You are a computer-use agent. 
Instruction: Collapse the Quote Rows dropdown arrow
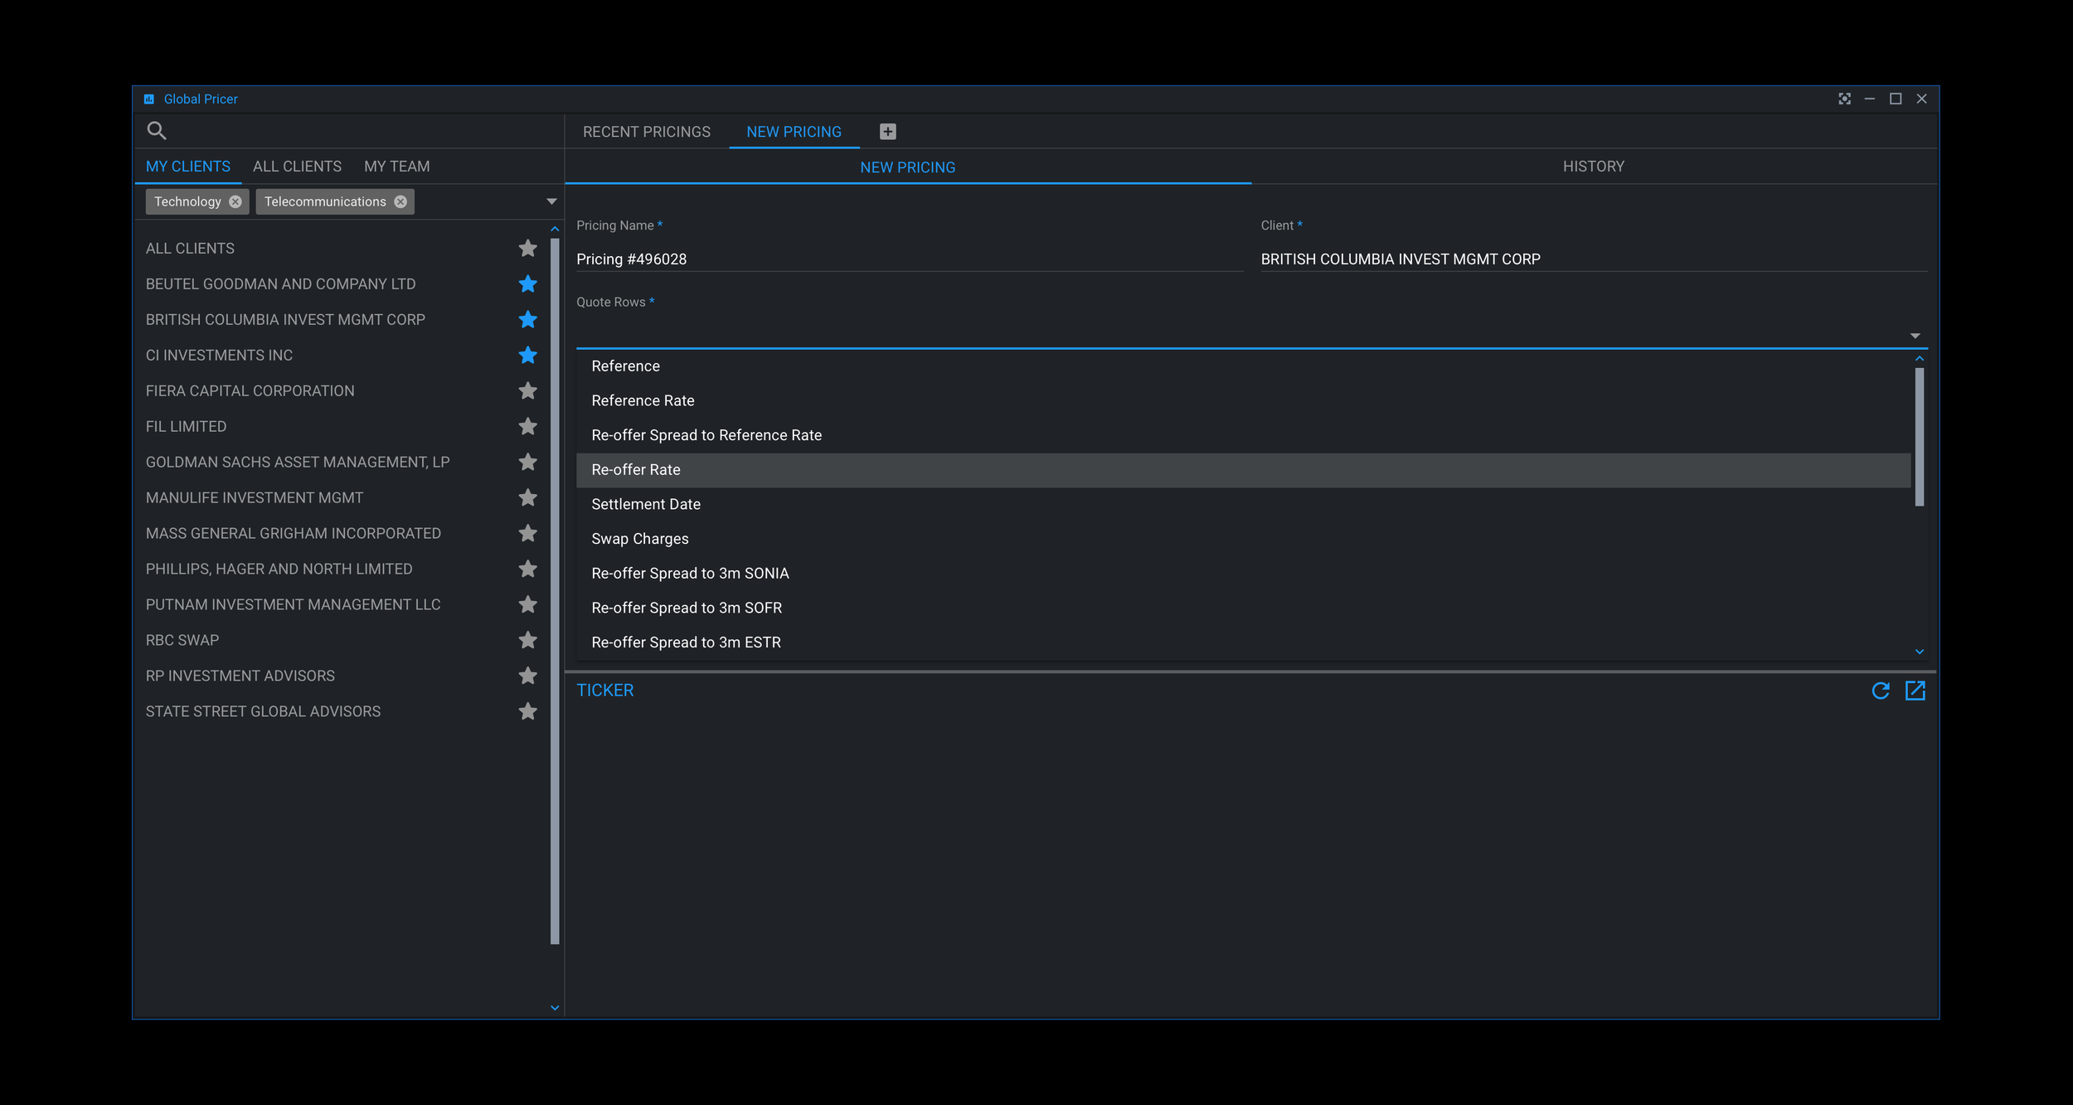[x=1915, y=336]
